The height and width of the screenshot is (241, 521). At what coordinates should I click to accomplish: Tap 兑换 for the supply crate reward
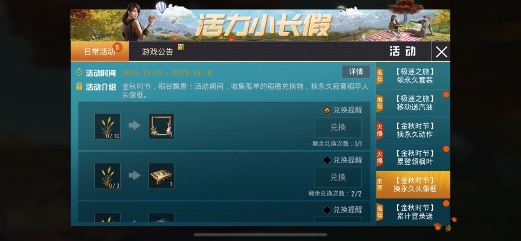pyautogui.click(x=338, y=177)
